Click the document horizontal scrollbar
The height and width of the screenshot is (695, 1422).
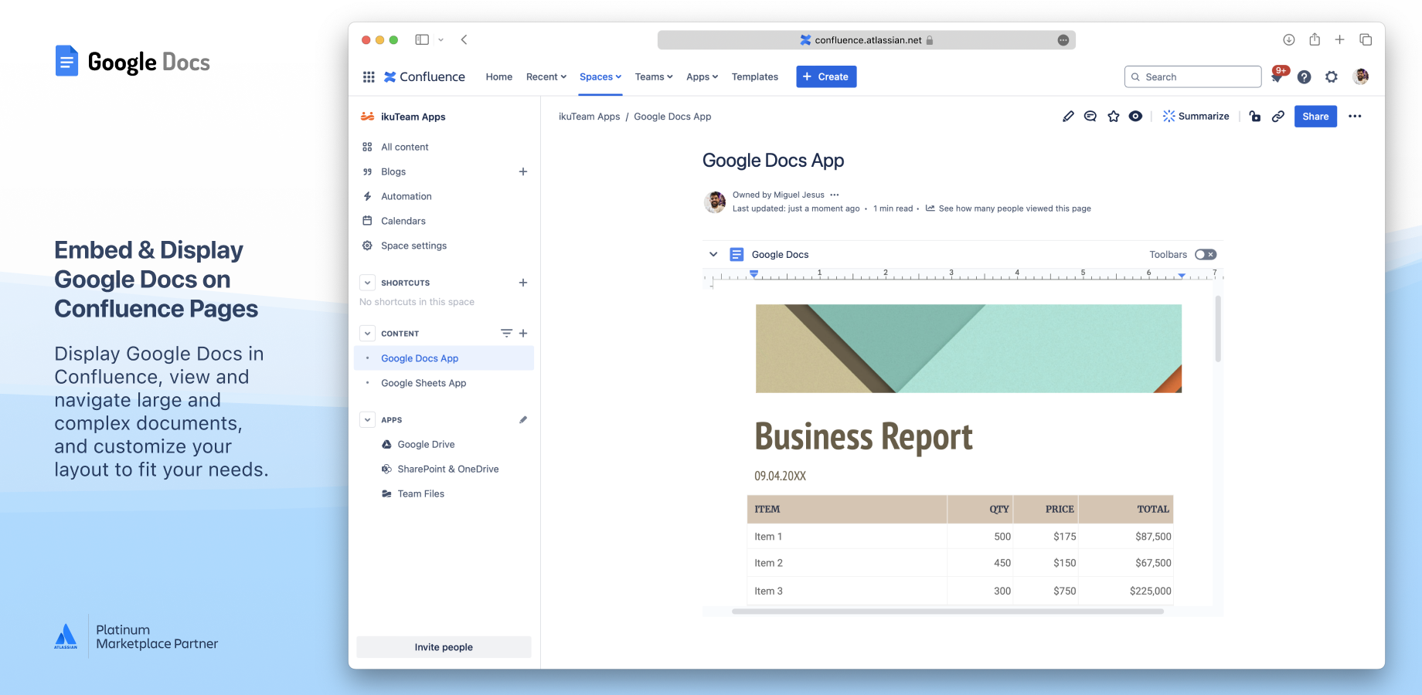pyautogui.click(x=947, y=611)
